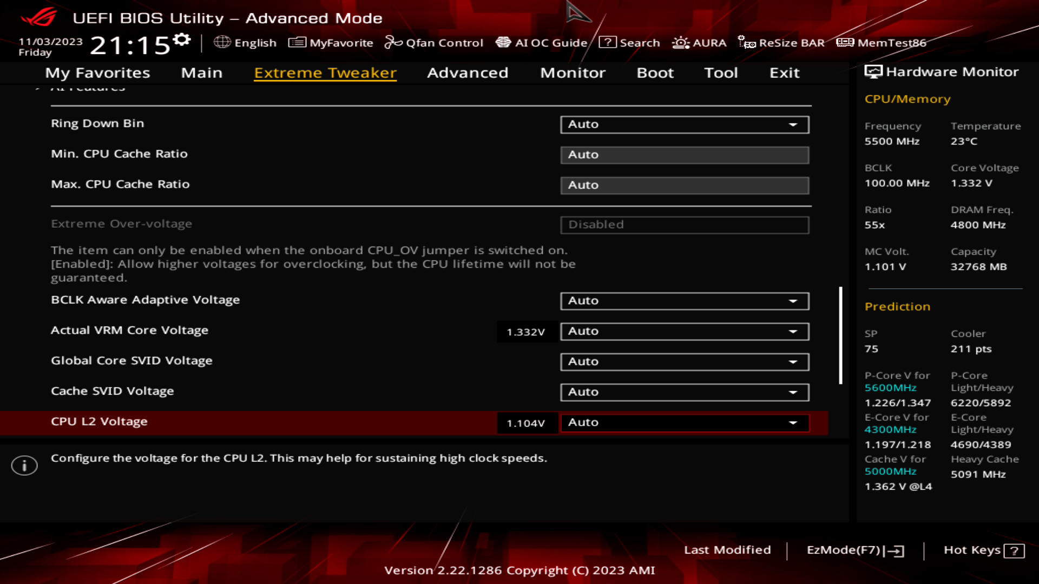Click the gear icon next to the clock
This screenshot has height=584, width=1039.
(182, 38)
